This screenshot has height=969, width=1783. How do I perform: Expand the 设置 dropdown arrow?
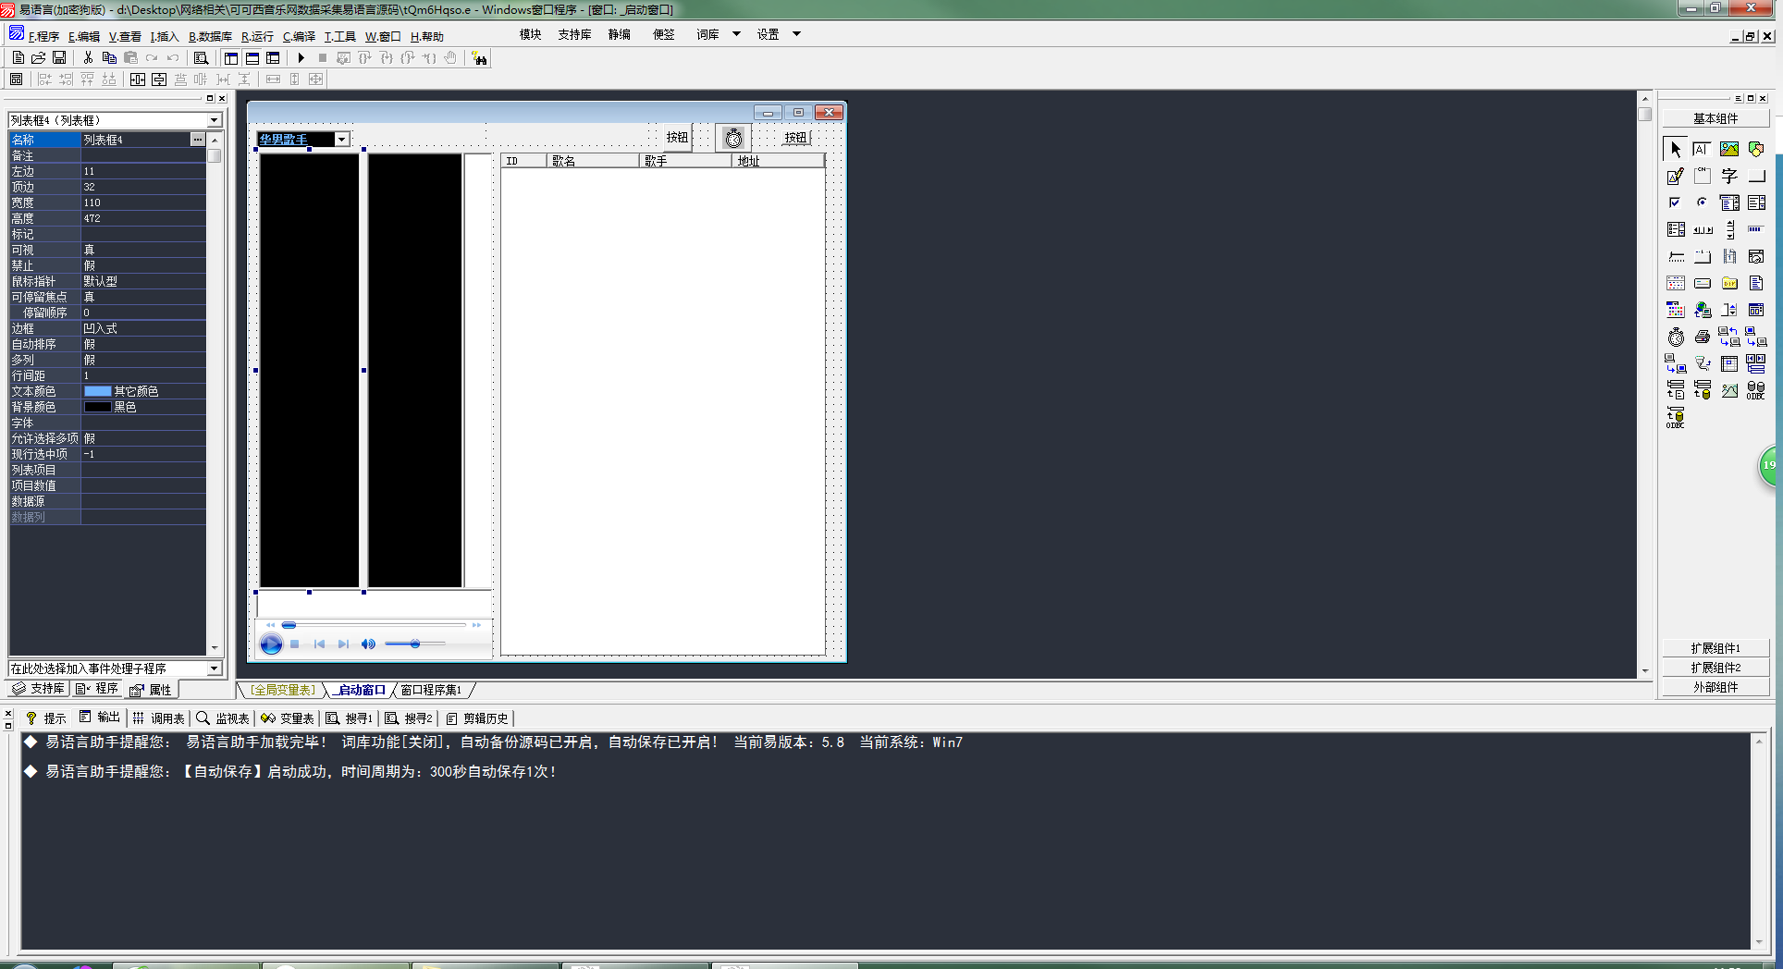coord(796,34)
